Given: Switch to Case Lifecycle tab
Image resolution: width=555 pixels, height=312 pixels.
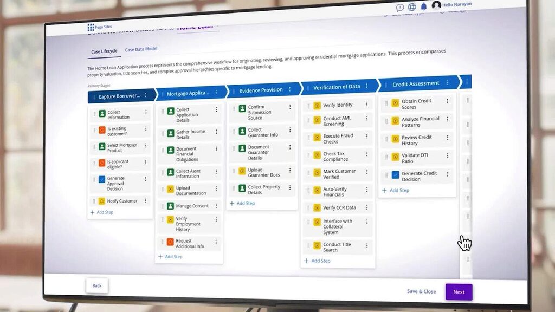Looking at the screenshot, I should coord(104,51).
